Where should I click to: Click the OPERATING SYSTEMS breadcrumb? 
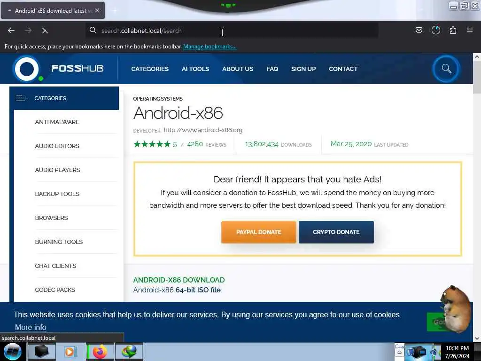[x=158, y=99]
